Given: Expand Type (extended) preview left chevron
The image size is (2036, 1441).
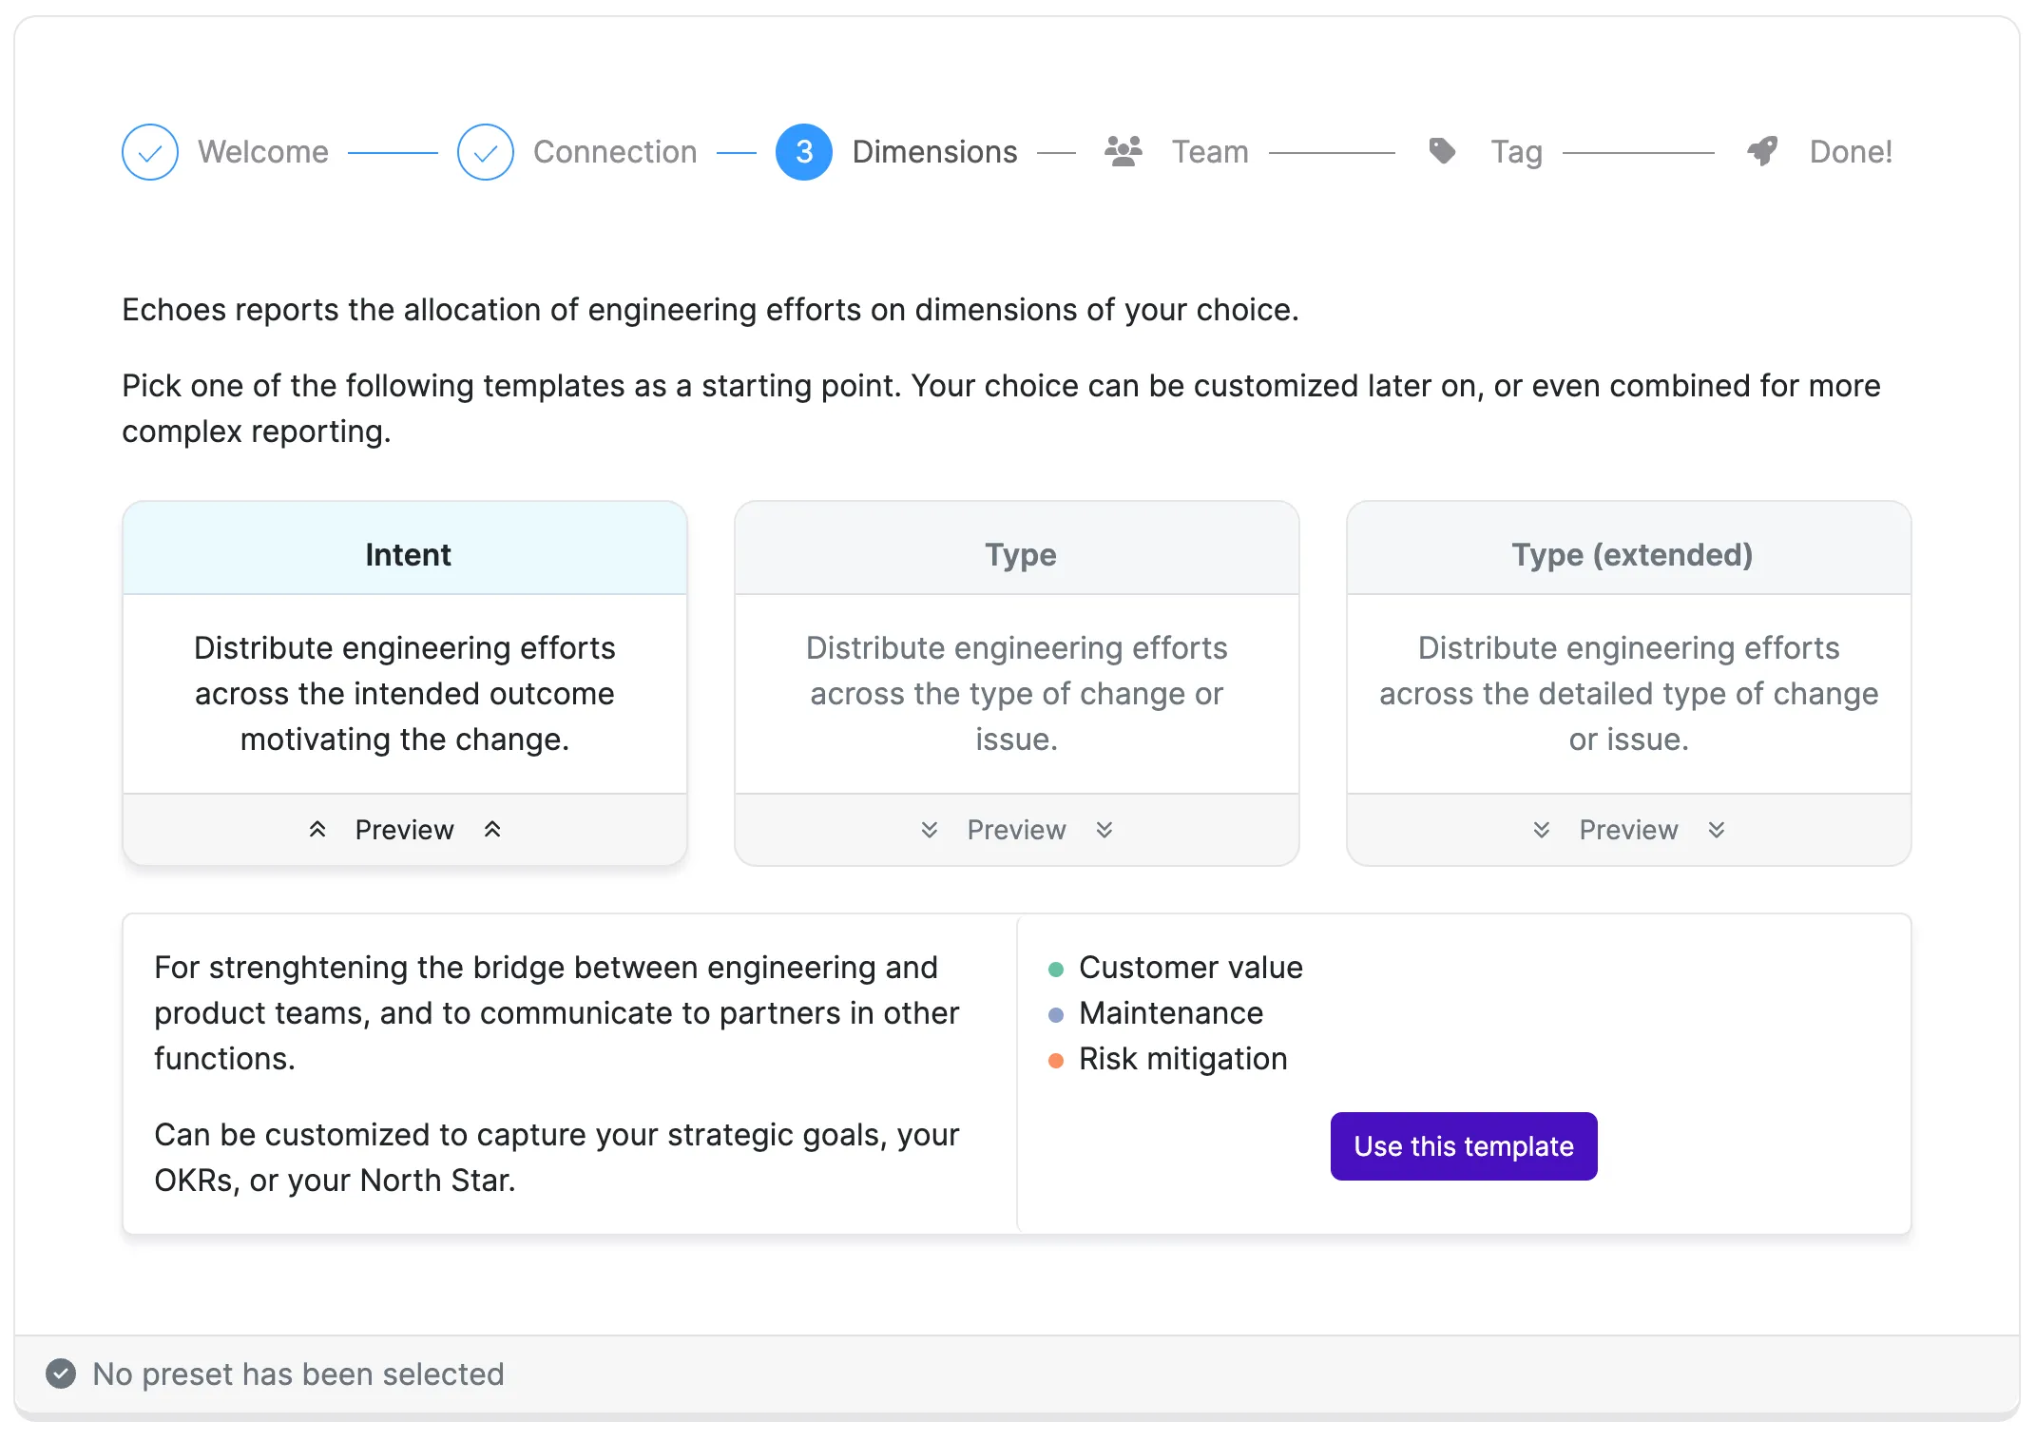Looking at the screenshot, I should 1542,830.
